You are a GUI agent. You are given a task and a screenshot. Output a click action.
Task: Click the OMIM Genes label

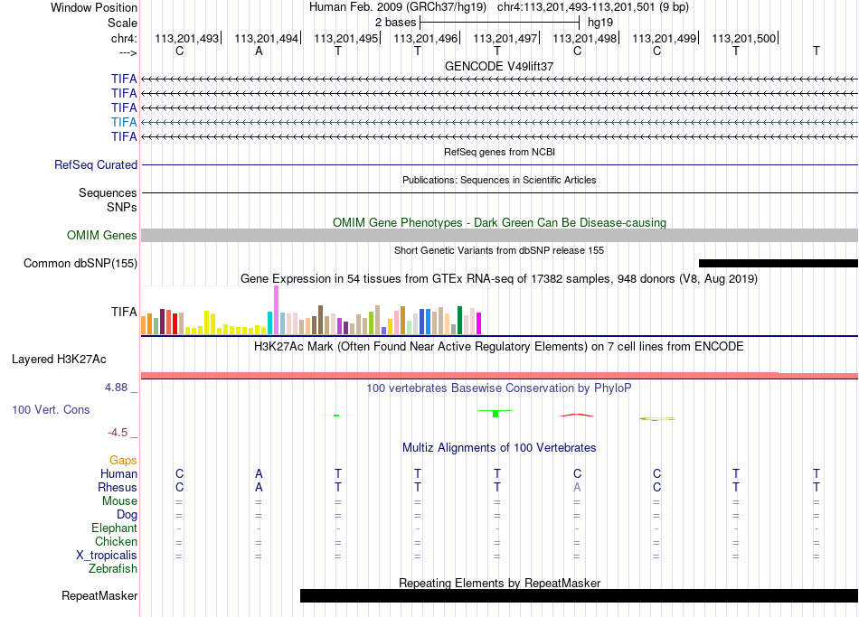101,236
